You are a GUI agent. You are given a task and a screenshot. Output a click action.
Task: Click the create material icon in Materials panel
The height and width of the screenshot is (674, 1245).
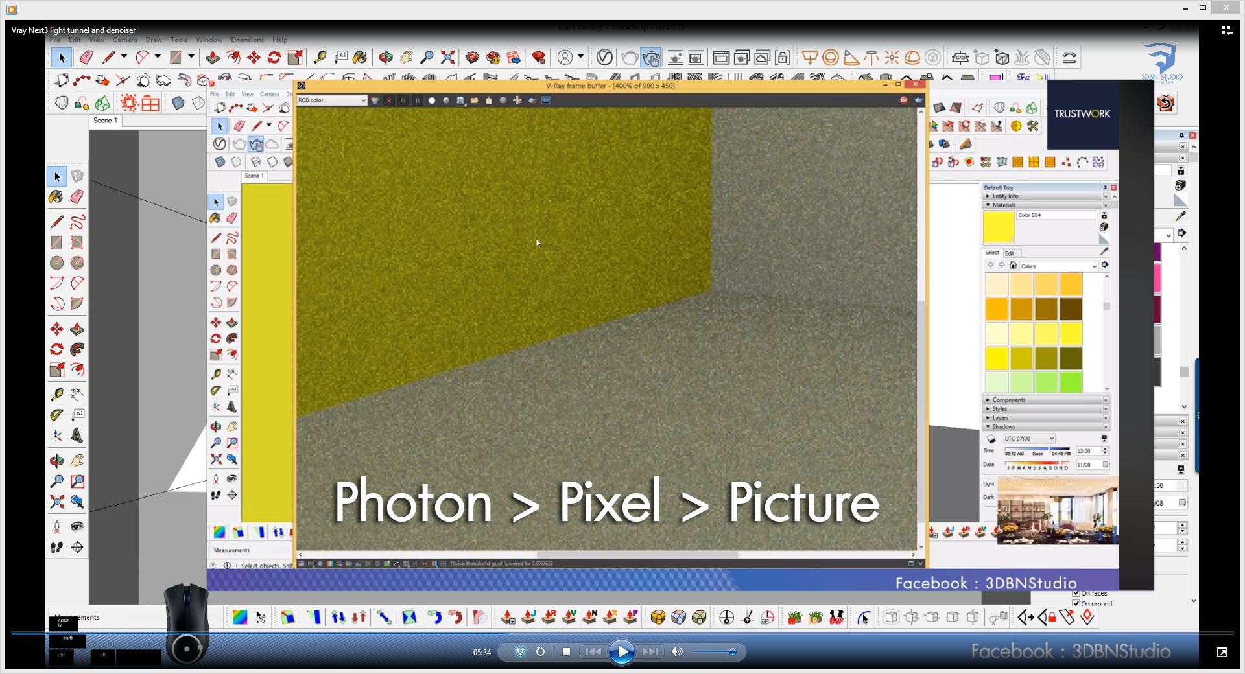click(x=1104, y=227)
